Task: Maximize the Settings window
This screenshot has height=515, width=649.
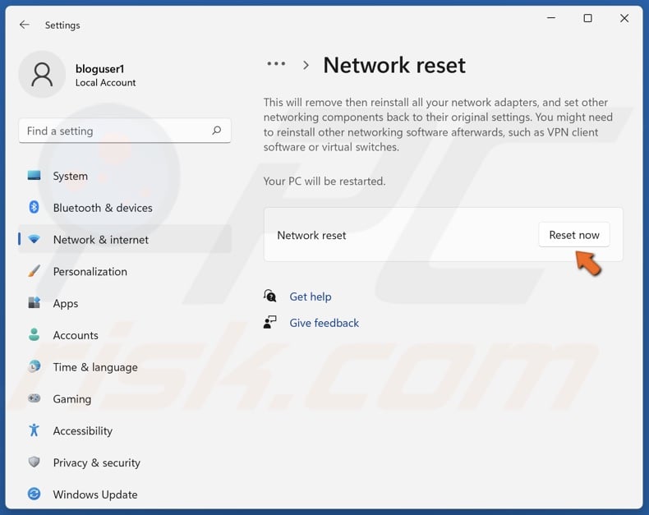Action: 587,18
